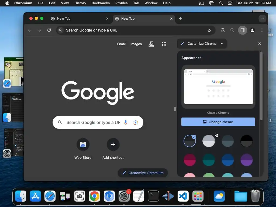Open Finder from the Dock
This screenshot has width=276, height=207.
click(20, 196)
